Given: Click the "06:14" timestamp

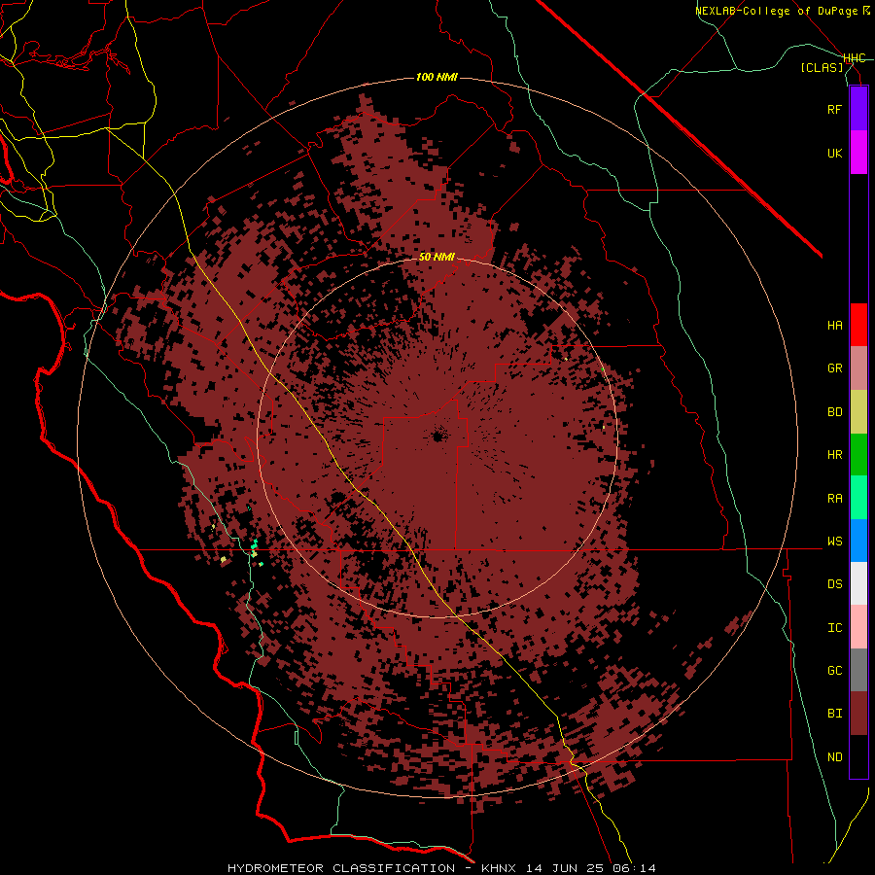Looking at the screenshot, I should [633, 868].
